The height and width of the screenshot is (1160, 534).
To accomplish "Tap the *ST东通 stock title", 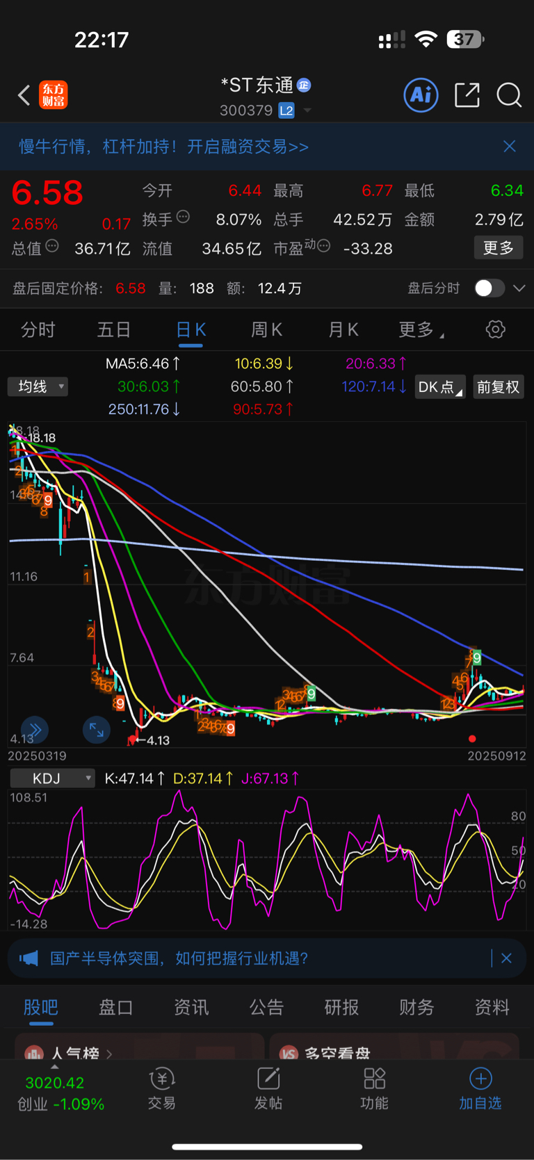I will coord(257,85).
